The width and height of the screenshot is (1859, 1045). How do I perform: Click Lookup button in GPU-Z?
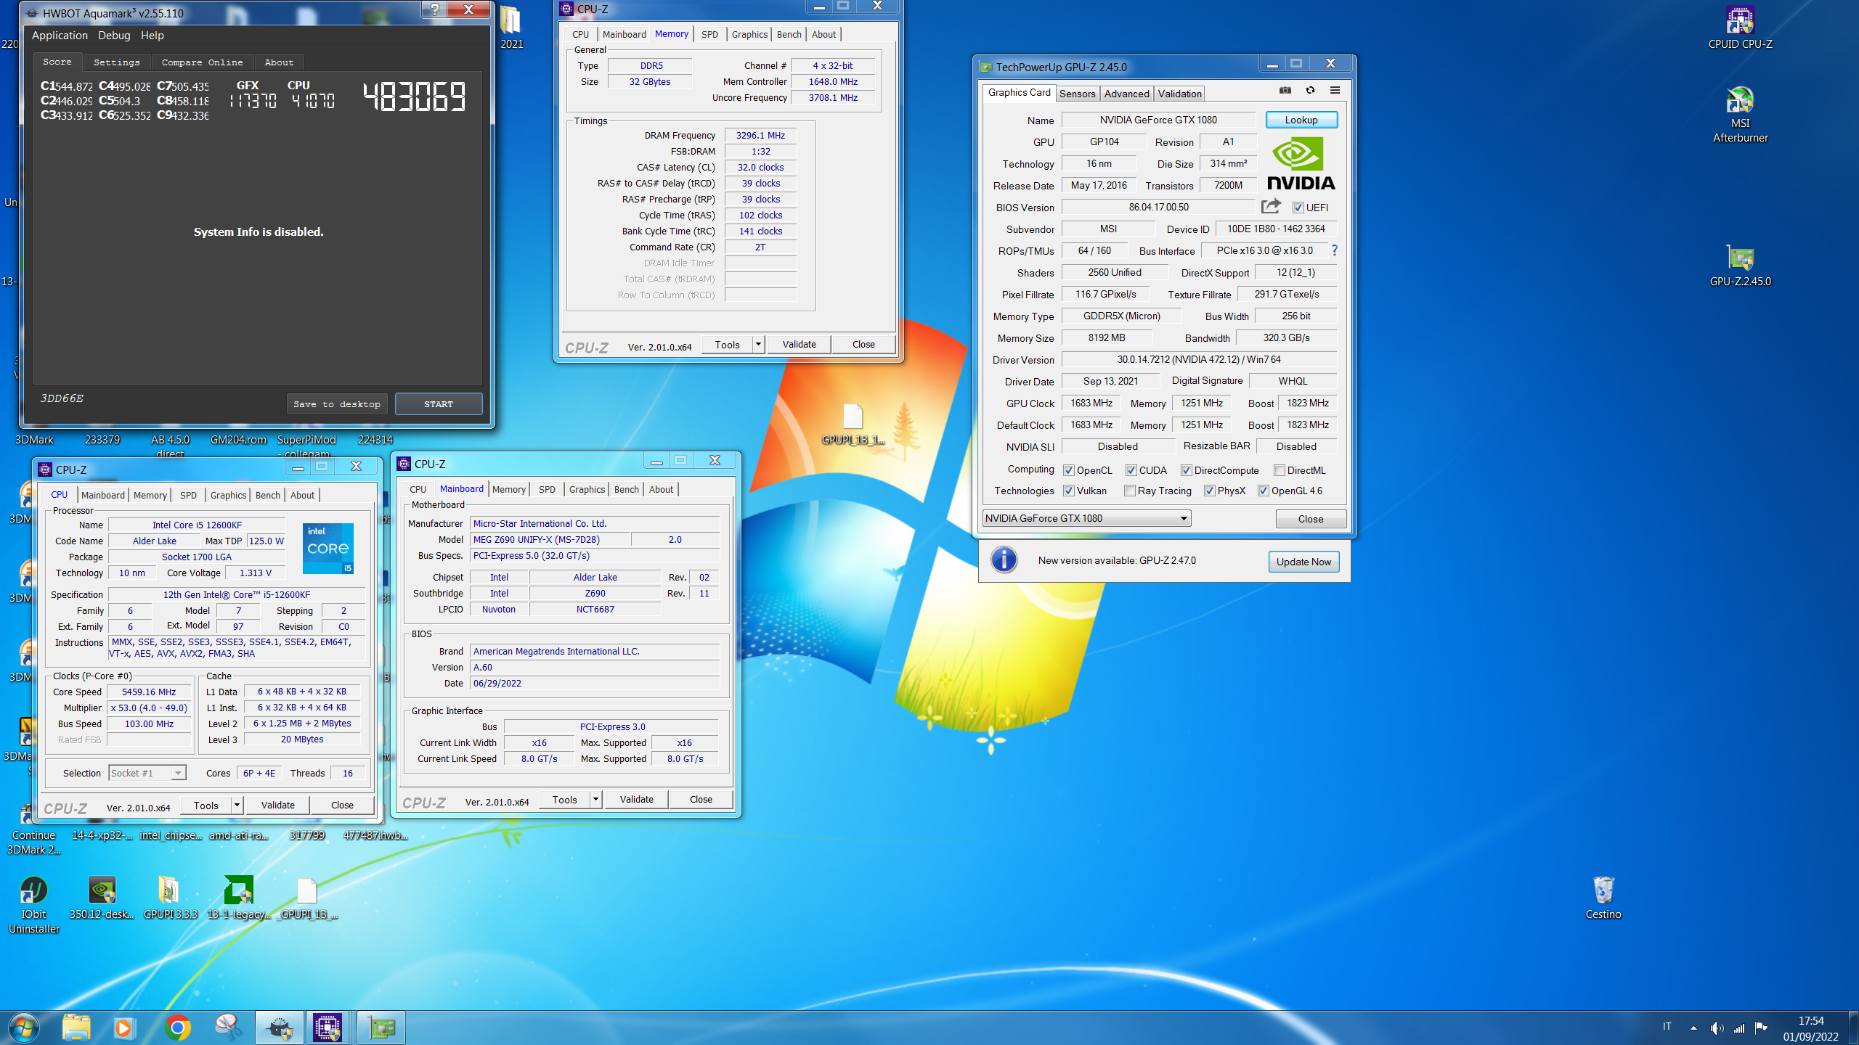point(1301,120)
